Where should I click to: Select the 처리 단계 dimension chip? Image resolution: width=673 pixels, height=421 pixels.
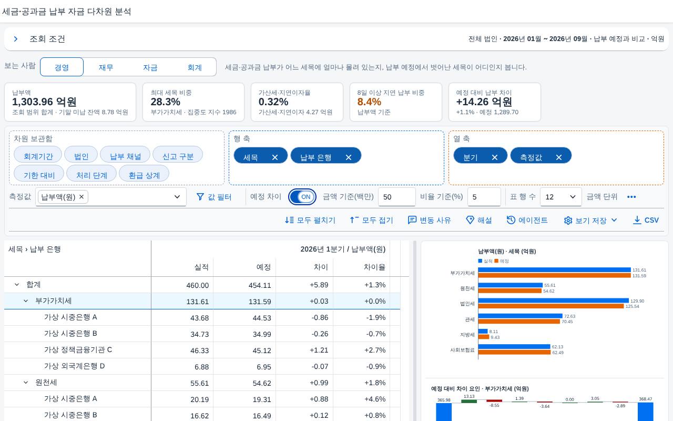point(91,174)
